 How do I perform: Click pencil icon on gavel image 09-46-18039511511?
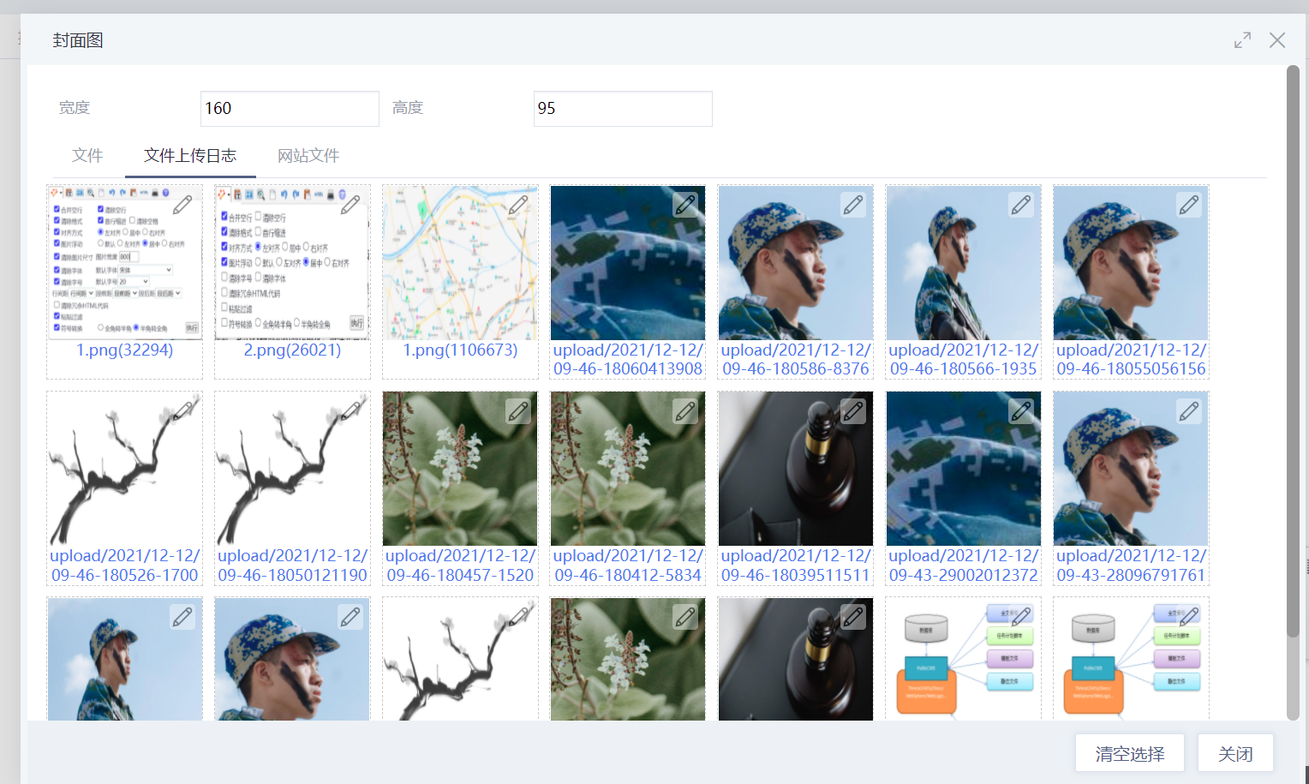(853, 411)
